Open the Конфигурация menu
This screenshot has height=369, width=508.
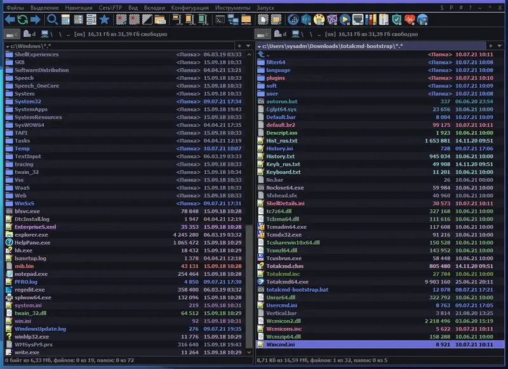[190, 8]
